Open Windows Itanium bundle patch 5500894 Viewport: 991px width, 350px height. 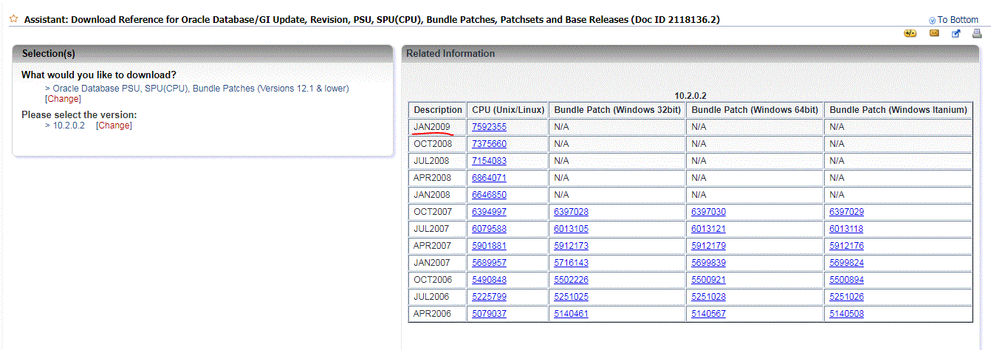pyautogui.click(x=846, y=280)
